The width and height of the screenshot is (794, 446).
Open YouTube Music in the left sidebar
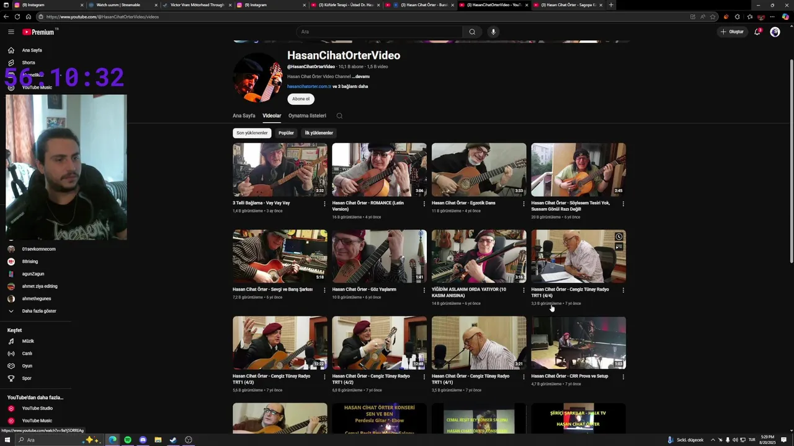click(36, 87)
